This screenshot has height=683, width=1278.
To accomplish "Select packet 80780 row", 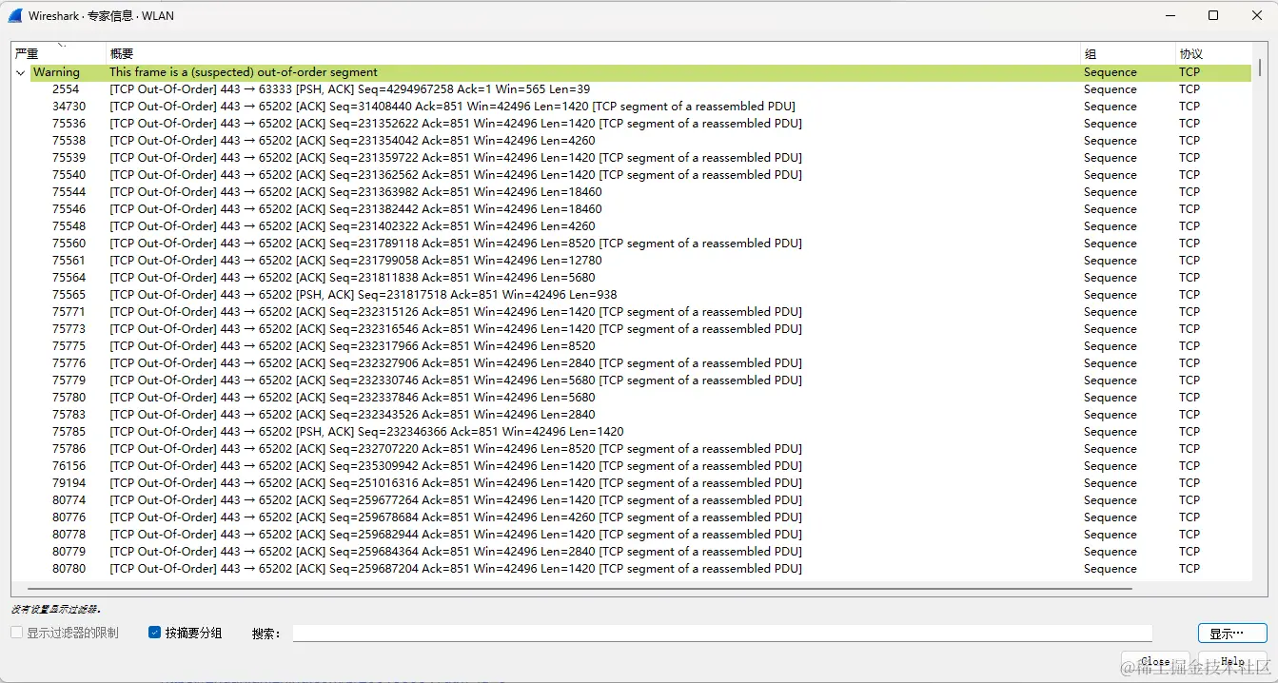I will pyautogui.click(x=631, y=569).
